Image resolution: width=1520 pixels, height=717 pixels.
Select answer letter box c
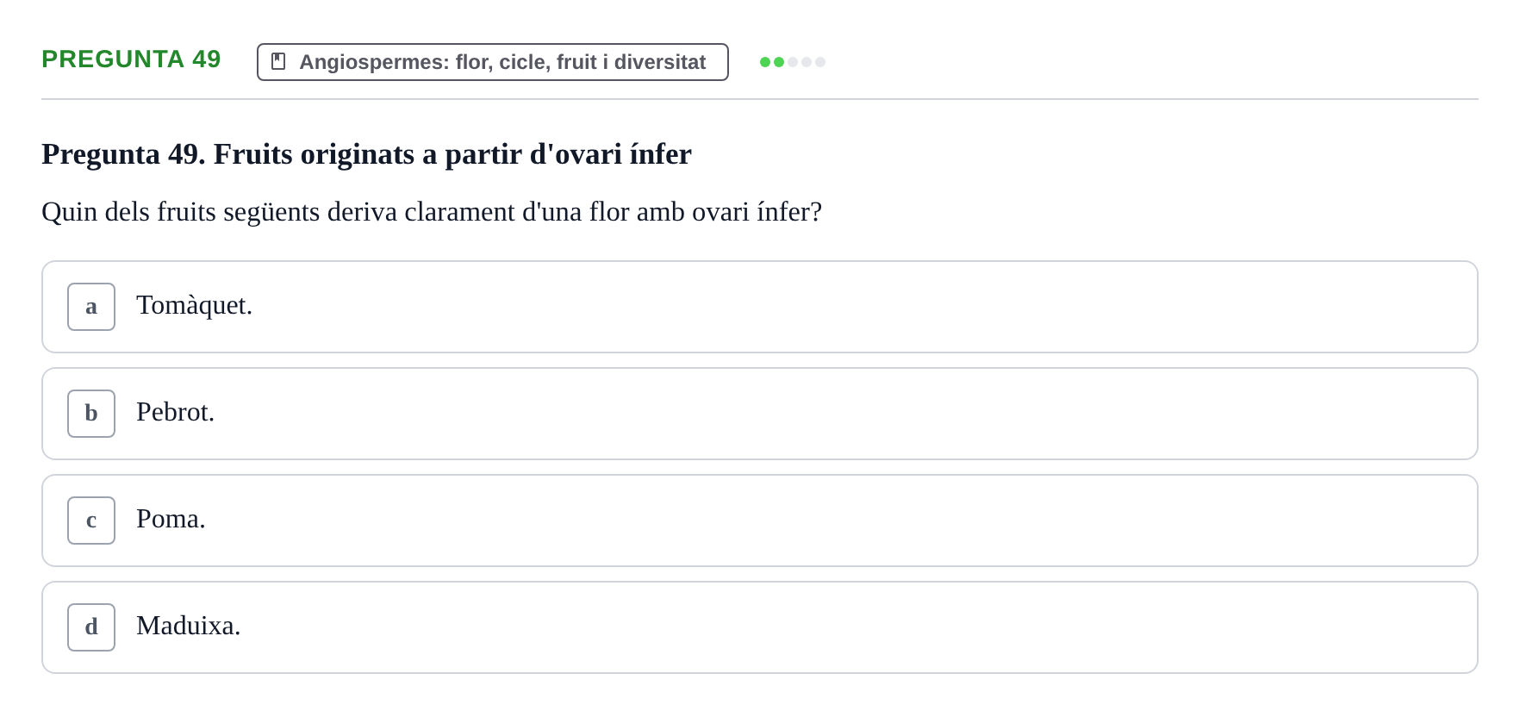coord(91,521)
